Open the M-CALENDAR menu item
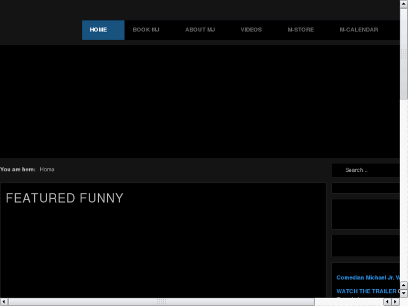This screenshot has height=306, width=408. point(359,30)
